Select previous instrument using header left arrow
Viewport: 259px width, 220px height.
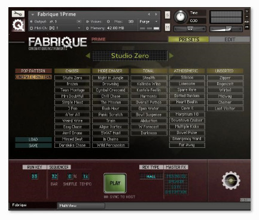pos(149,14)
